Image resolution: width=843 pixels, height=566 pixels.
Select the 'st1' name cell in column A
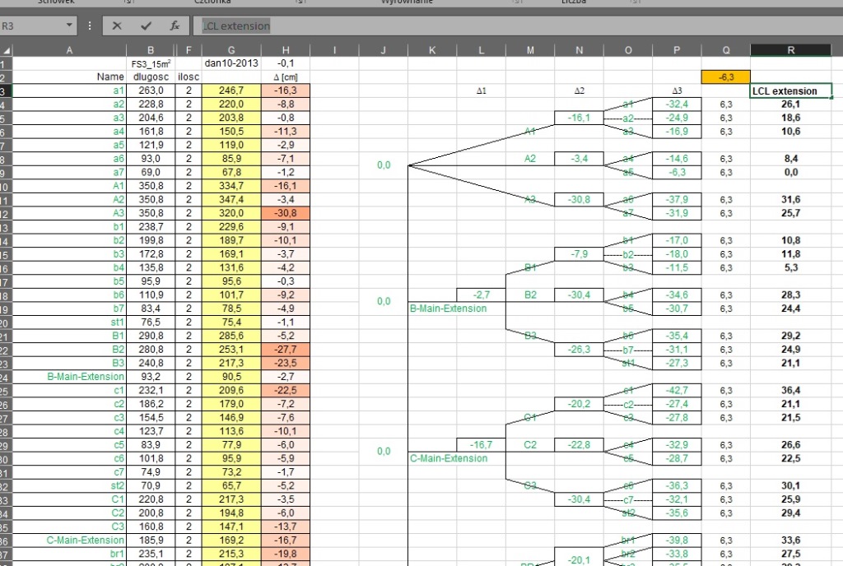[69, 322]
